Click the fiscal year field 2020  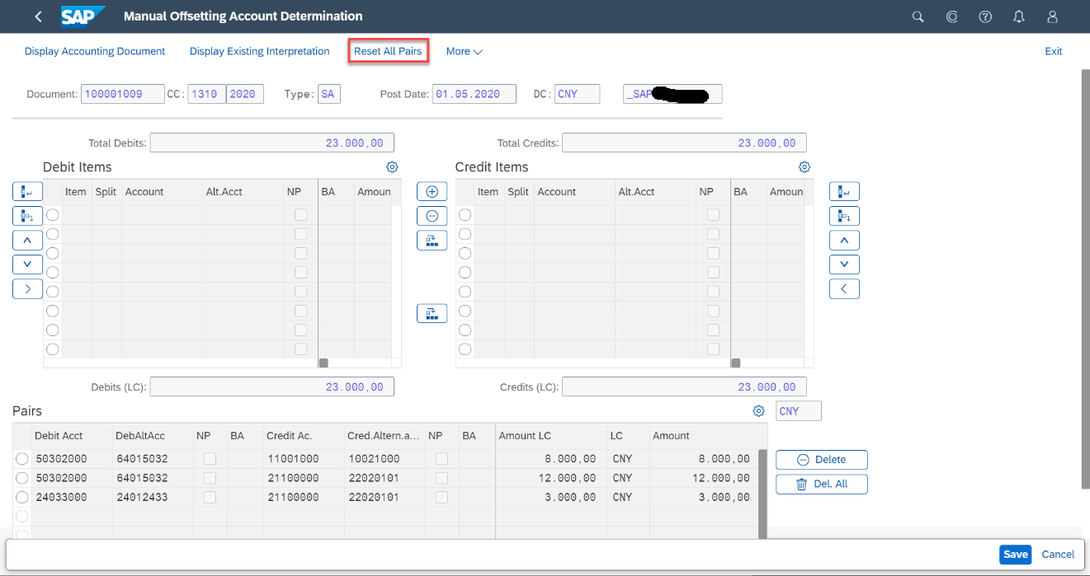pyautogui.click(x=245, y=94)
